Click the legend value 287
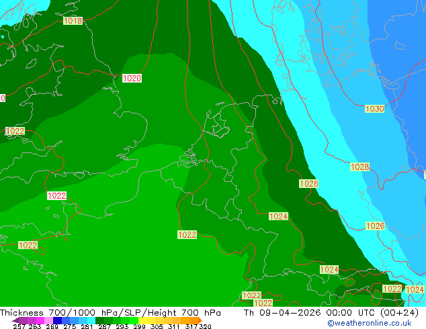Screen dimensions: 426x329 (104, 326)
